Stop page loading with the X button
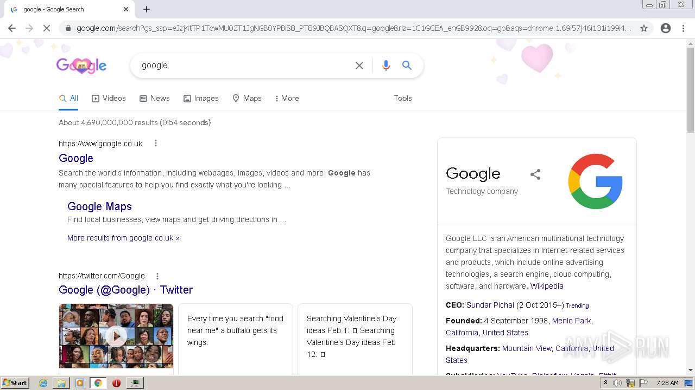Image resolution: width=695 pixels, height=390 pixels. 47,28
